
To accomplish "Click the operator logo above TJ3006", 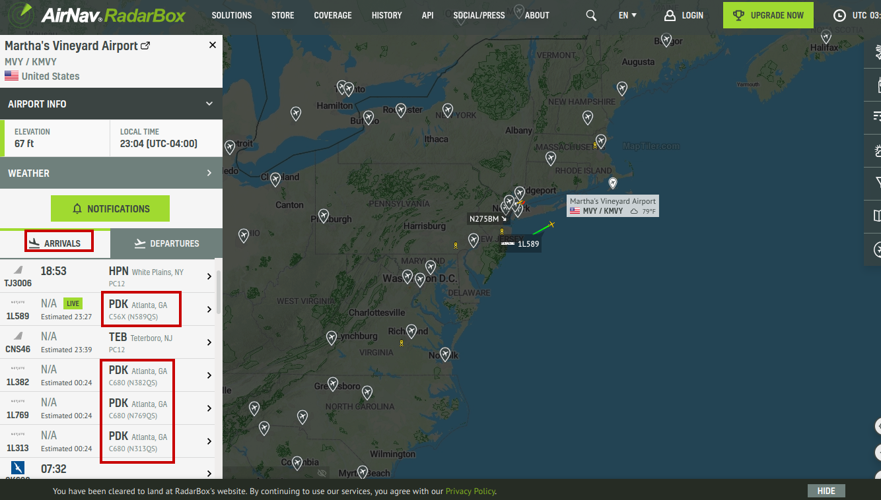I will 18,269.
